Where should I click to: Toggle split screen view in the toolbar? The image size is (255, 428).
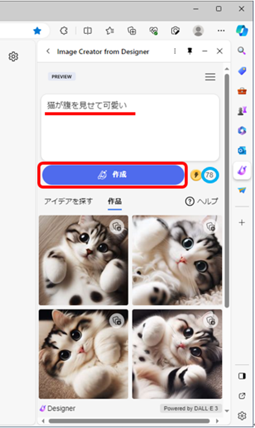(87, 31)
